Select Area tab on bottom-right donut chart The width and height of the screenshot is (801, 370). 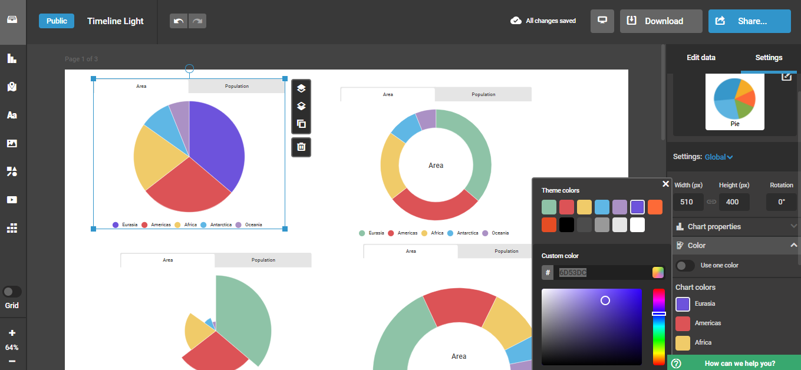(x=411, y=251)
